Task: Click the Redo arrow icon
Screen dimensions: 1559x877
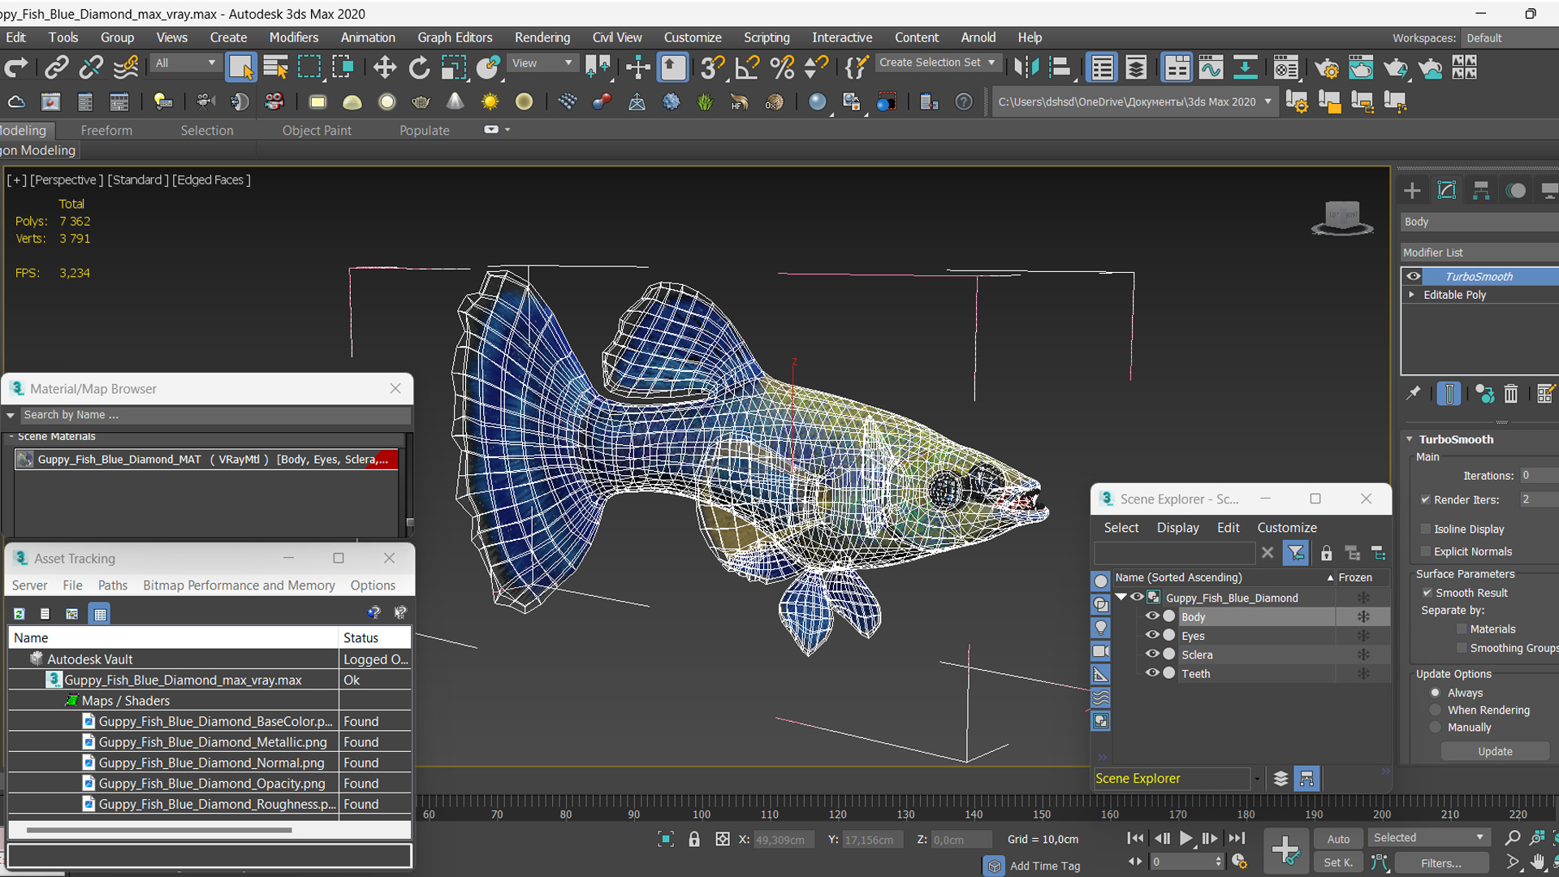Action: tap(16, 67)
